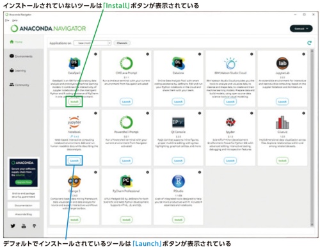The height and width of the screenshot is (247, 320).
Task: Click the CMD.exe Prompt icon
Action: click(126, 63)
